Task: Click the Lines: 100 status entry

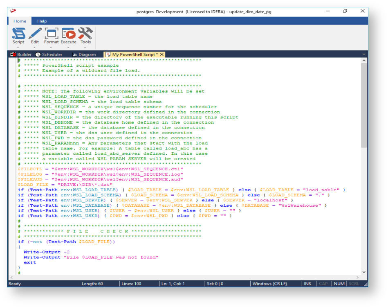Action: [131, 284]
